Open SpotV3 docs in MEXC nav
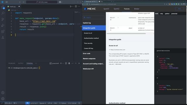187x105 pixels. (x=106, y=9)
